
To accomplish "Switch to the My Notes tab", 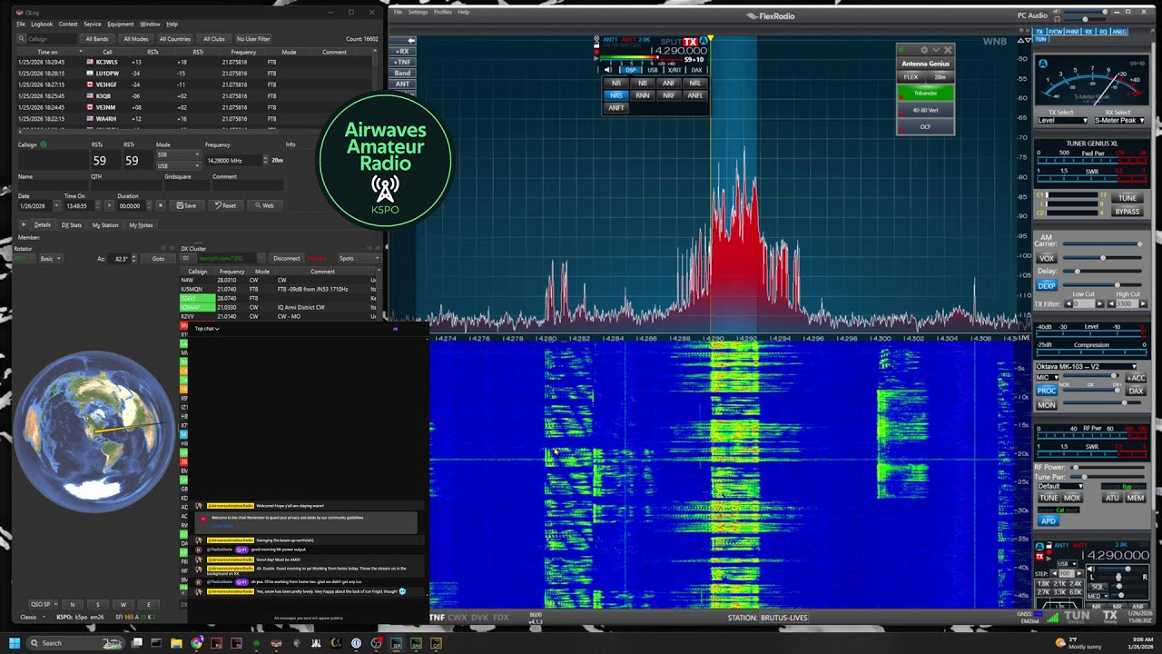I will [x=141, y=224].
